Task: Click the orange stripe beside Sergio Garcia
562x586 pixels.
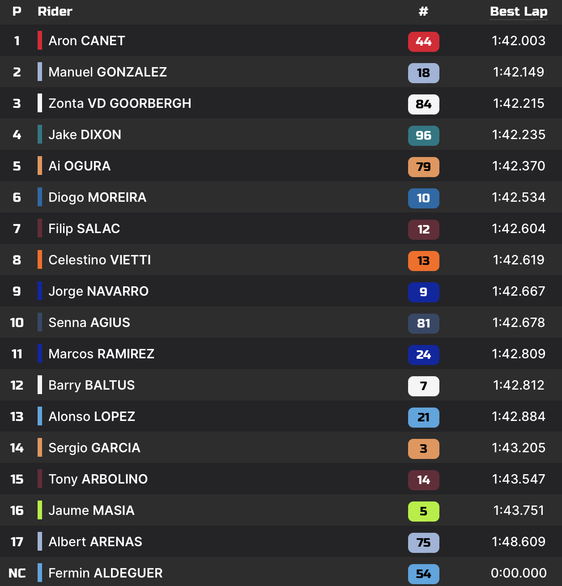Action: [x=40, y=447]
